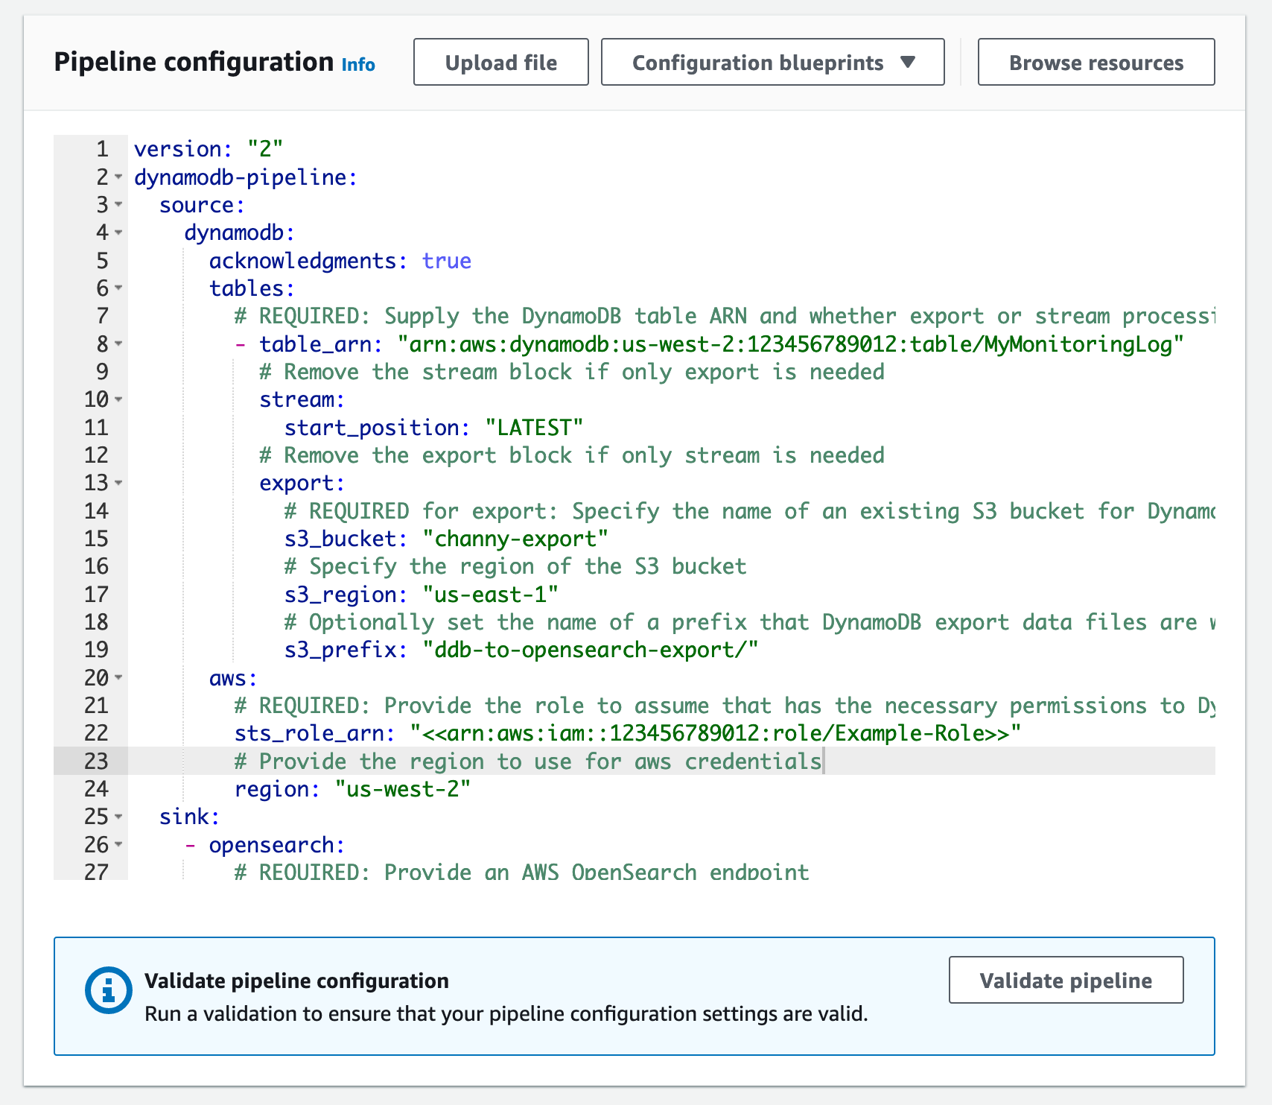Image resolution: width=1272 pixels, height=1105 pixels.
Task: Select line number 24 in the gutter
Action: coord(97,789)
